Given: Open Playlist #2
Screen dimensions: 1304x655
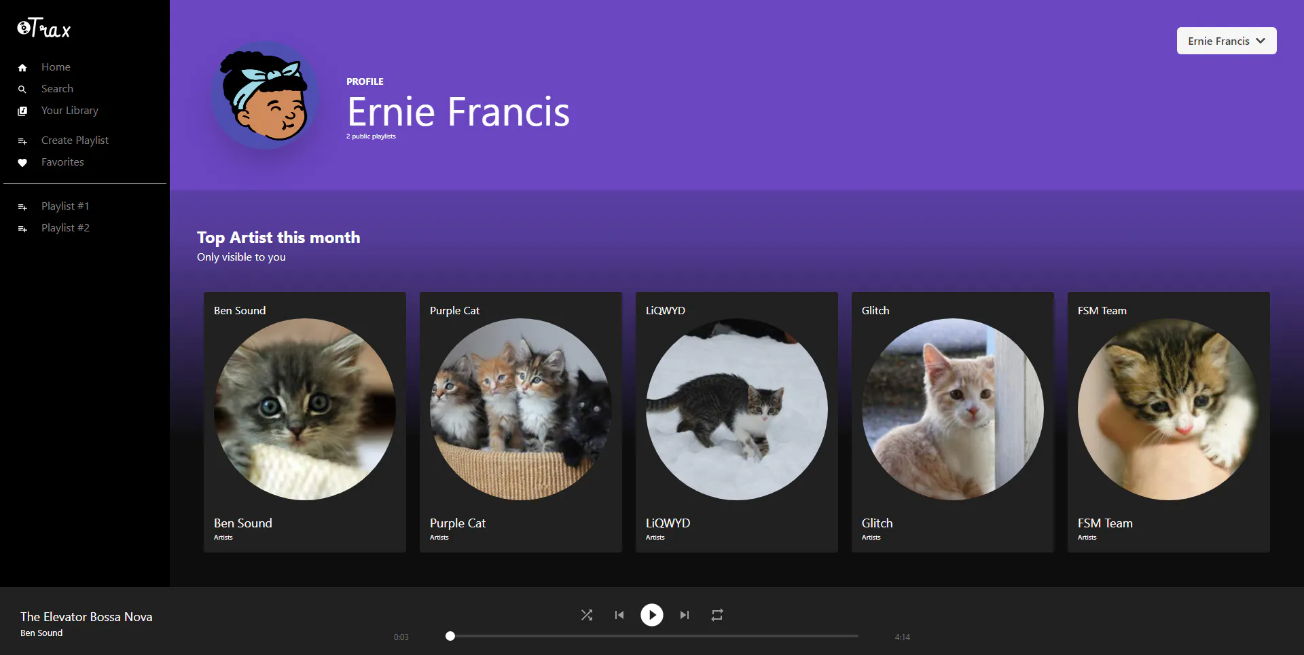Looking at the screenshot, I should [x=65, y=228].
